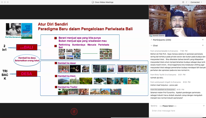Unmute the microphone with the red button
The height and width of the screenshot is (118, 206).
pyautogui.click(x=74, y=111)
